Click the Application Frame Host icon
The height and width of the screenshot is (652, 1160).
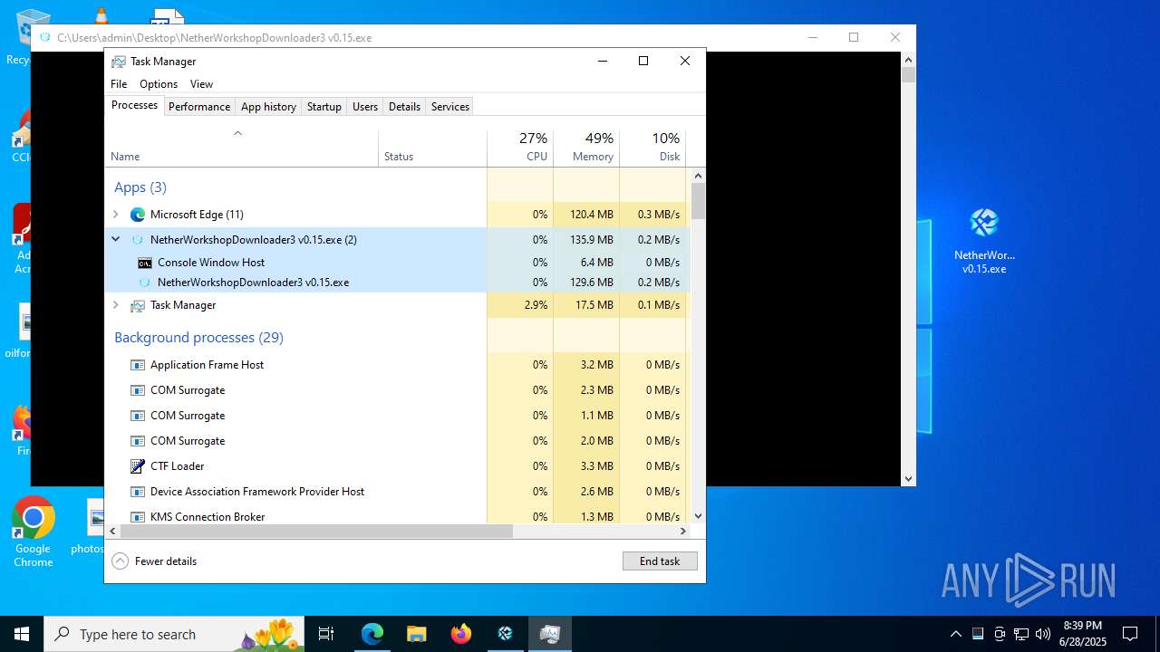pos(138,365)
